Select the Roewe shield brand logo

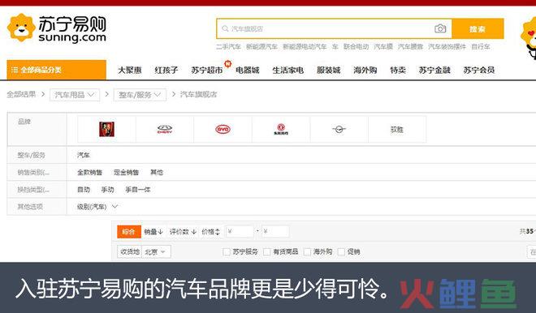point(106,129)
